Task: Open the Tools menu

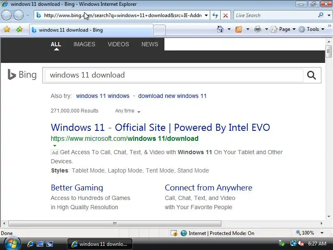Action: pos(311,29)
